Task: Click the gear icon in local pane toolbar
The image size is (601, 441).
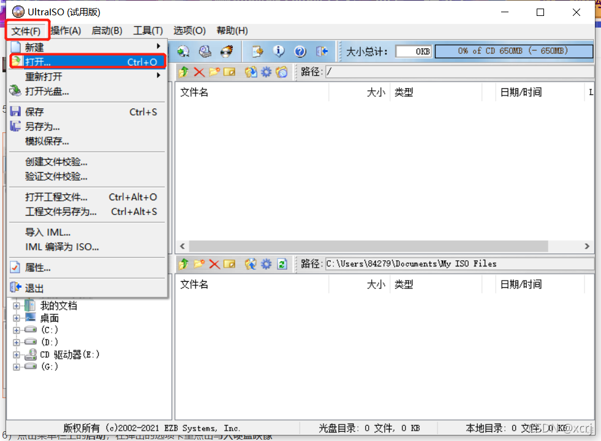Action: point(266,264)
